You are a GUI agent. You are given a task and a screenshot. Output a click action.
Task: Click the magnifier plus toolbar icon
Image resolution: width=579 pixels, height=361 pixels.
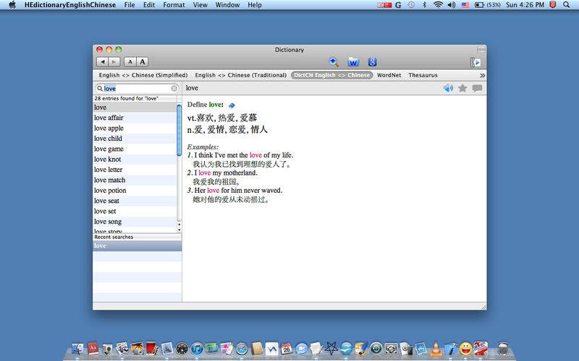pos(334,62)
